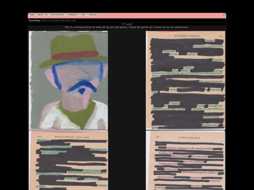Open the Hollywood 1960-1963 blackout poem

pos(68,160)
